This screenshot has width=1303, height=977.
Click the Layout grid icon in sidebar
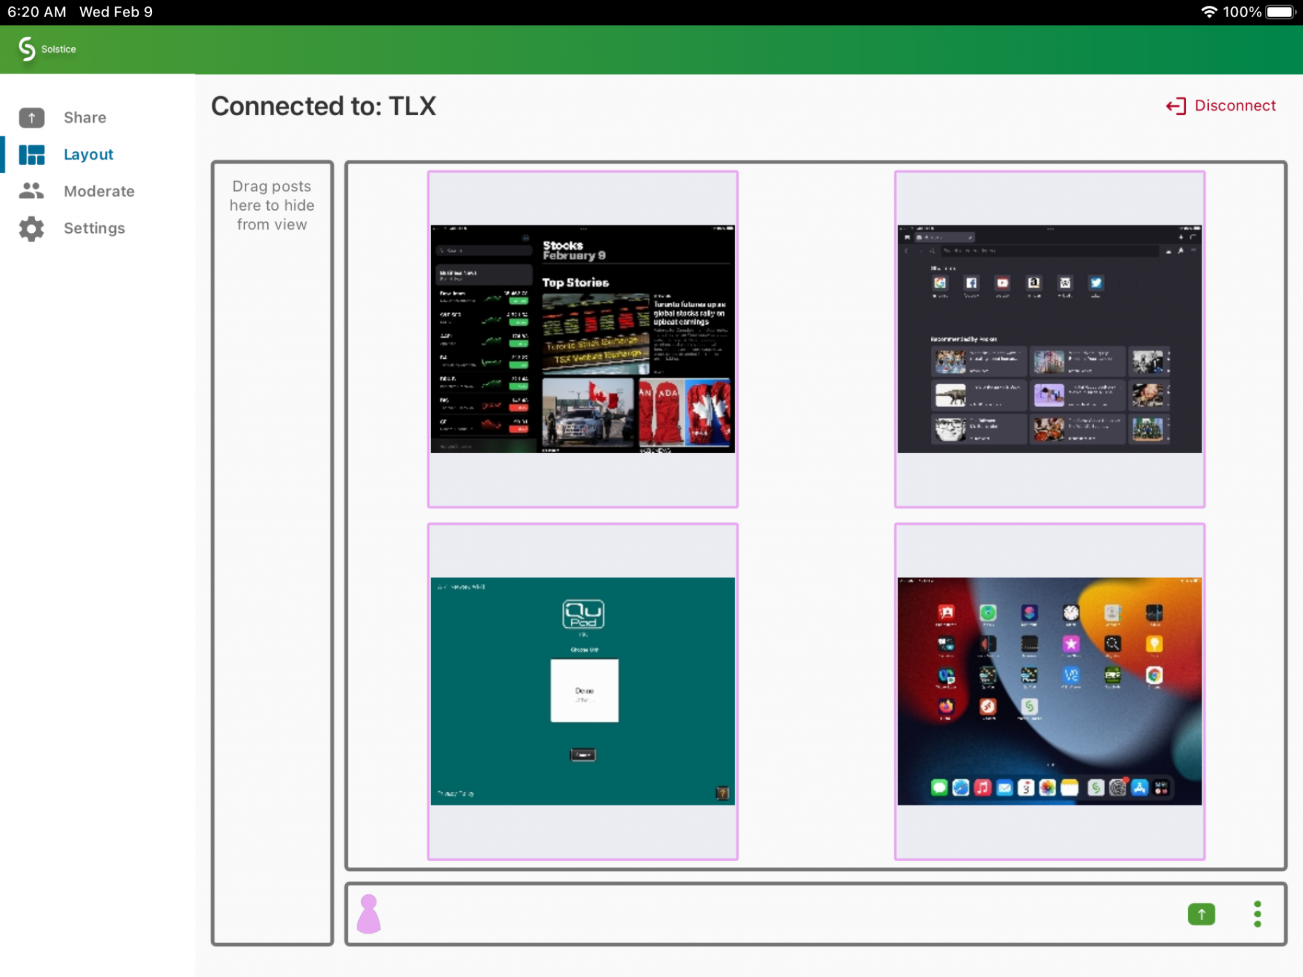click(x=31, y=155)
